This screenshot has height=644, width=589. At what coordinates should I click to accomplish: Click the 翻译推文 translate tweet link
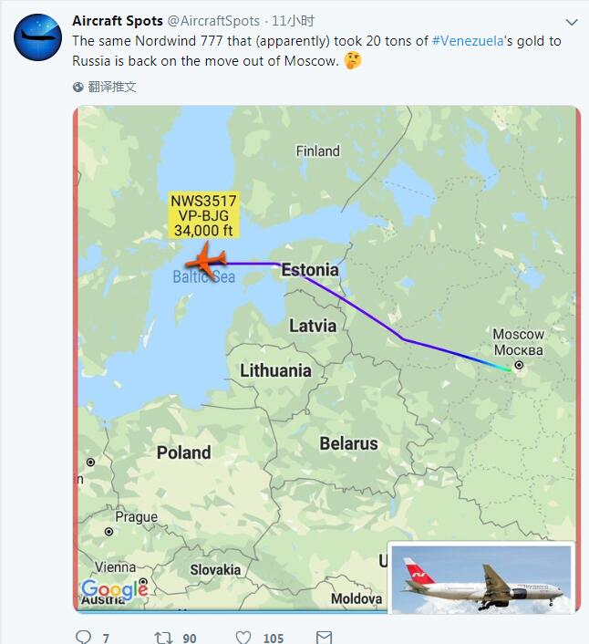[x=112, y=87]
